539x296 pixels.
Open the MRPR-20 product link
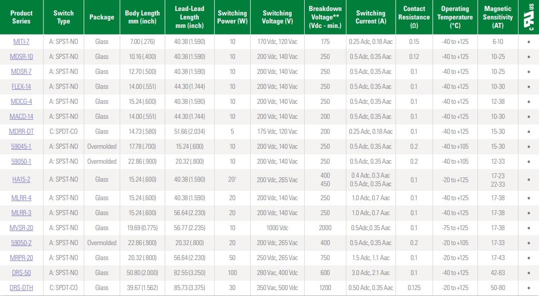tap(21, 258)
